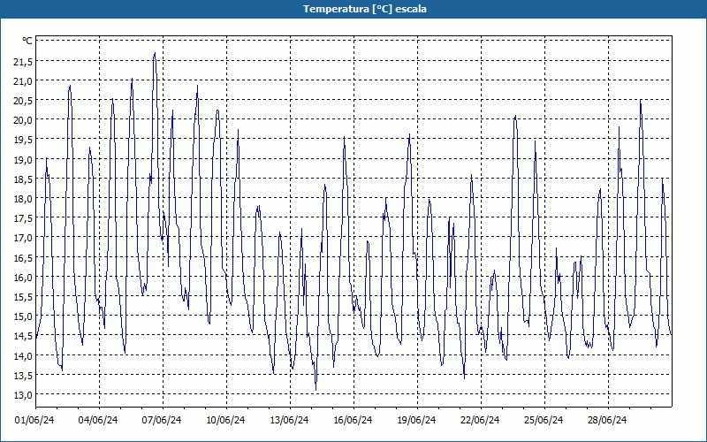Select the 21,5 axis value

(x=23, y=61)
